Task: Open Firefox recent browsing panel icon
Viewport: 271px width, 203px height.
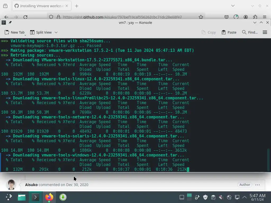Action: pos(5,6)
